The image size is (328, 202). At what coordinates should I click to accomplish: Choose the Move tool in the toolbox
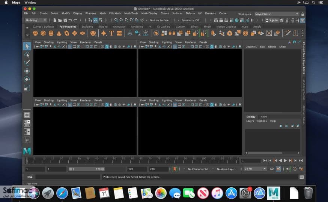coord(27,71)
